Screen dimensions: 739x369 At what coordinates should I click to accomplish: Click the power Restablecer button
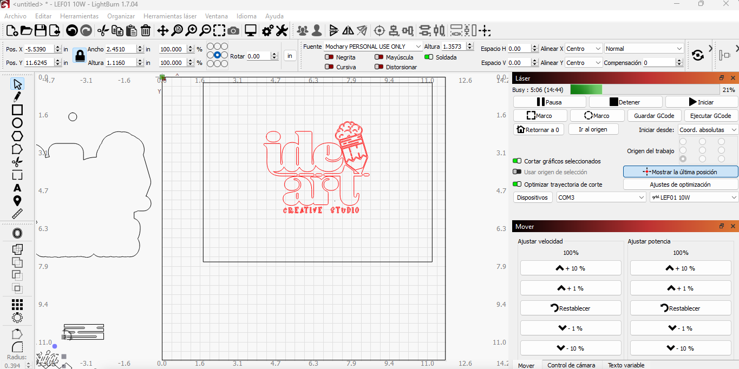click(x=681, y=308)
